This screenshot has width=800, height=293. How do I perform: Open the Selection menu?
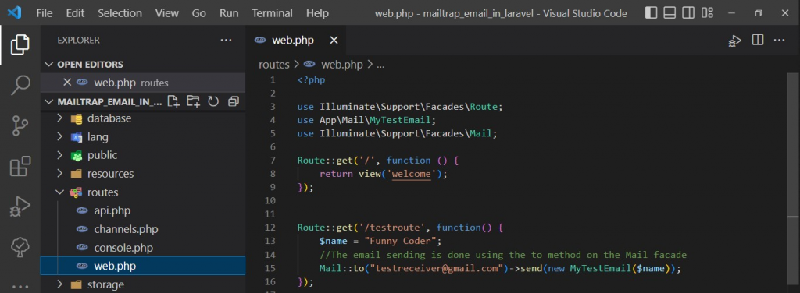120,13
